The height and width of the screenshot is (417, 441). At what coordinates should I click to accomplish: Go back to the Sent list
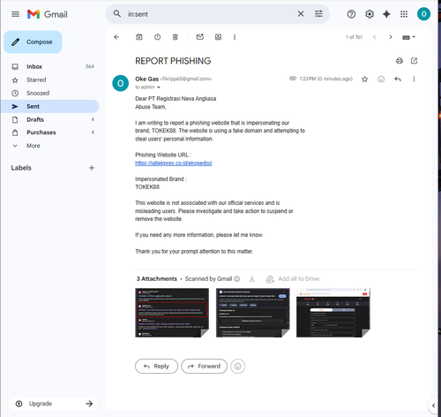click(116, 37)
